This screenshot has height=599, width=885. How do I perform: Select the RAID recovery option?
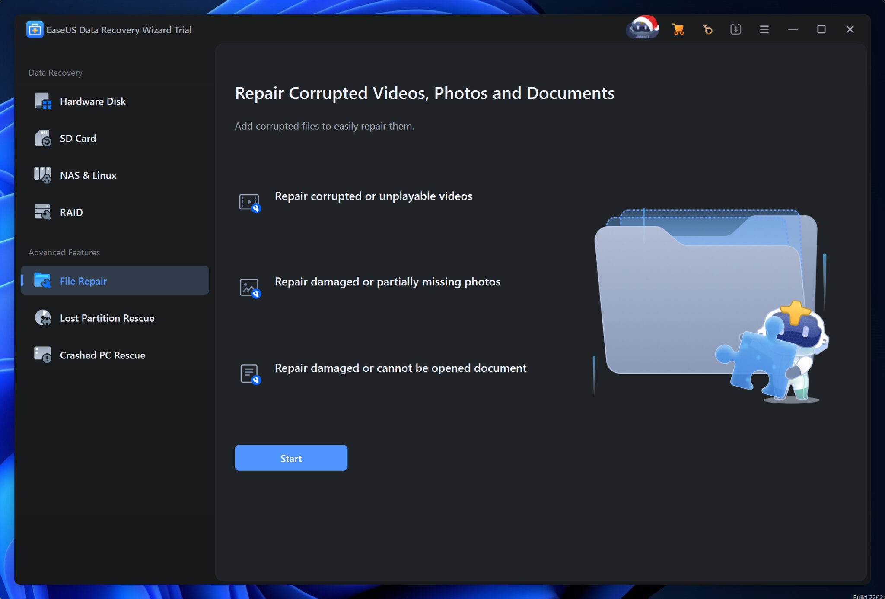[x=71, y=212]
